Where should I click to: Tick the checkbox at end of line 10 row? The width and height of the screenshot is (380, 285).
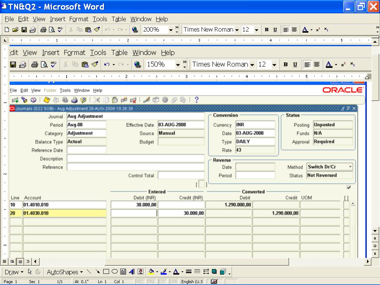(x=346, y=204)
